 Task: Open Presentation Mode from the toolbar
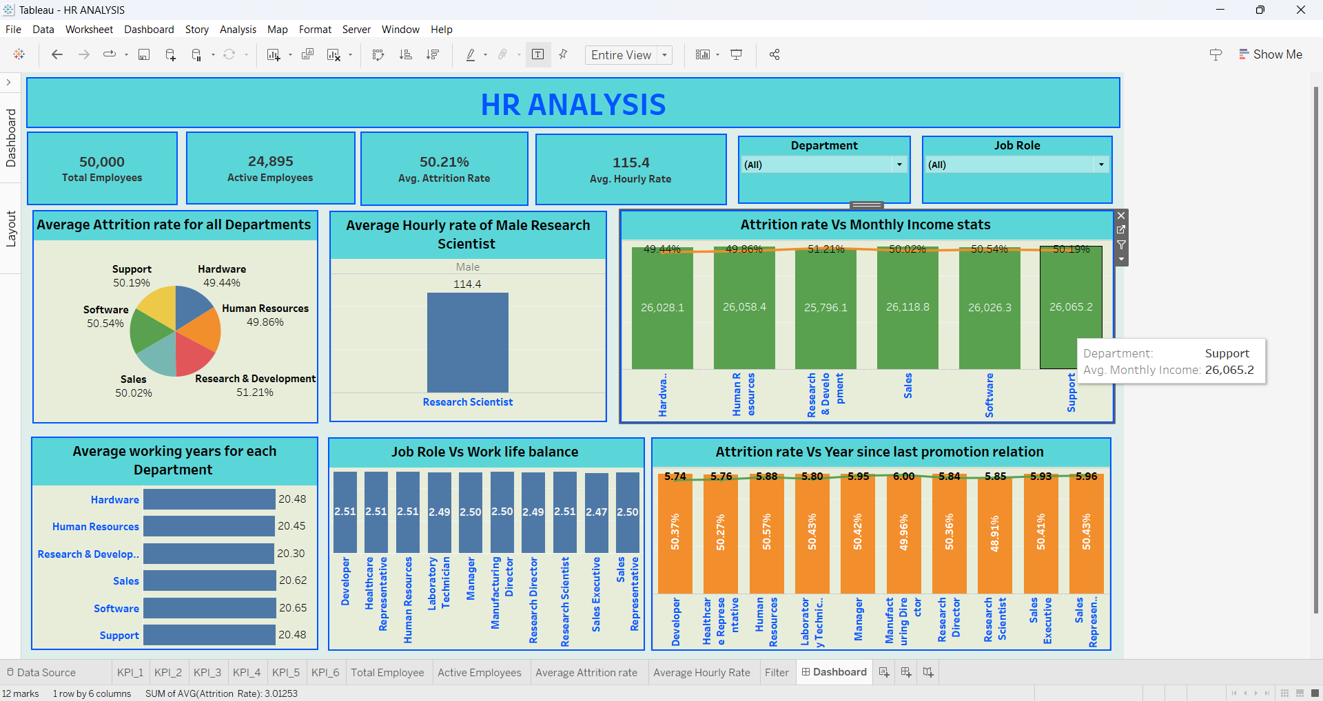737,55
